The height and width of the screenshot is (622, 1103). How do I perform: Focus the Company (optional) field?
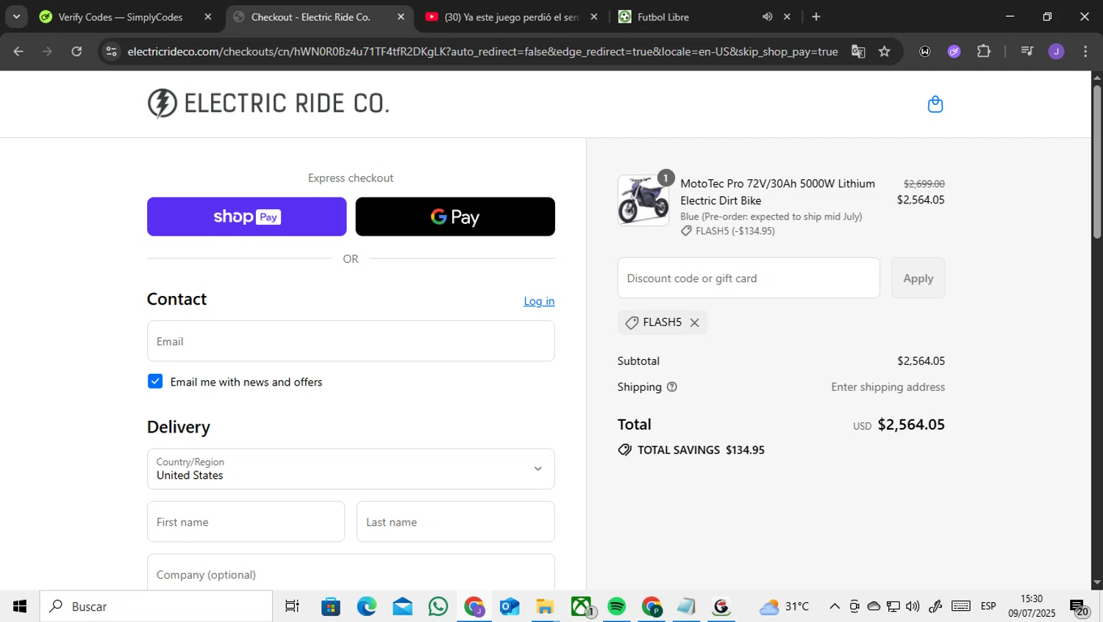tap(351, 572)
